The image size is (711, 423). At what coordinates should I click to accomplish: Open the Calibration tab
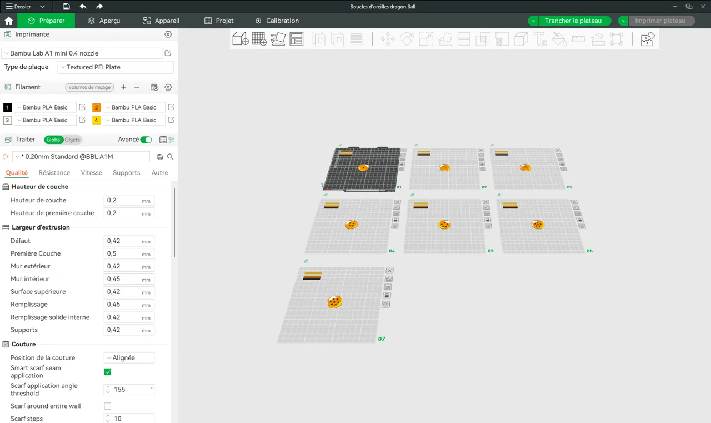pyautogui.click(x=277, y=21)
